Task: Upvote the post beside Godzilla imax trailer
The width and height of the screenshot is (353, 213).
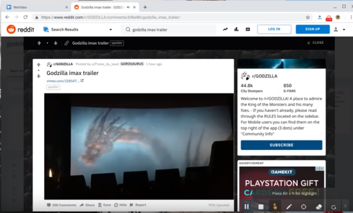Action: (x=38, y=65)
